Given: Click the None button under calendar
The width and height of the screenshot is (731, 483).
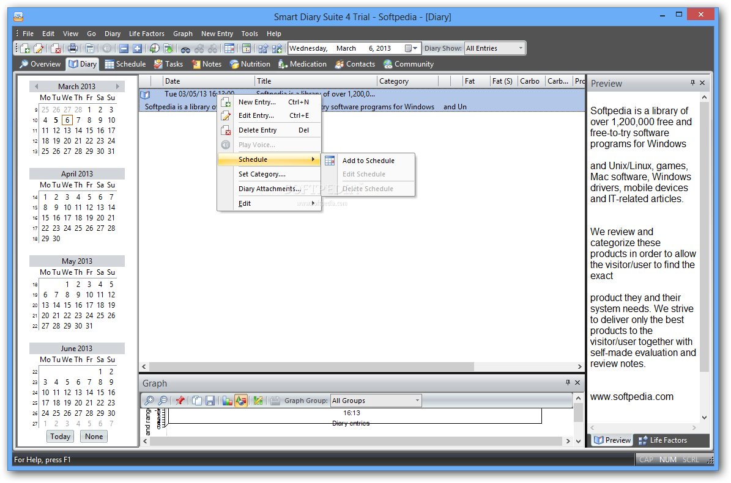Looking at the screenshot, I should 94,437.
